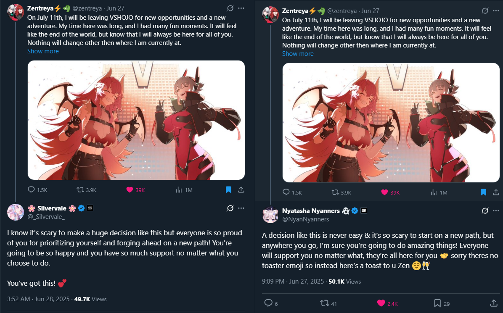Share the Nyatasha Nyanners tweet

494,303
